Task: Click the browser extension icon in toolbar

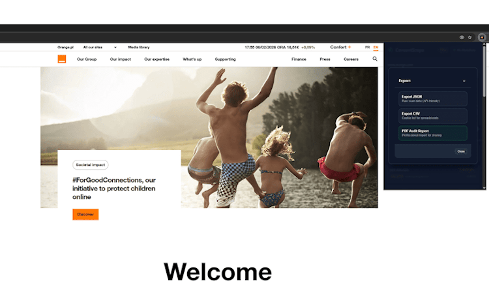Action: 482,37
